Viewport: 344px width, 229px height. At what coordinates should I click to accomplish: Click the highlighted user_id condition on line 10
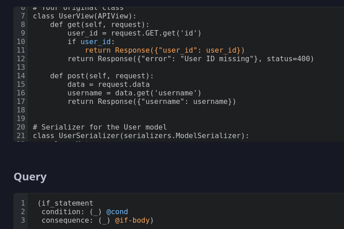coord(96,42)
